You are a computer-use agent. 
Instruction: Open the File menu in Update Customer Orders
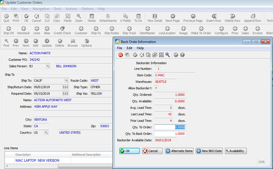point(4,9)
